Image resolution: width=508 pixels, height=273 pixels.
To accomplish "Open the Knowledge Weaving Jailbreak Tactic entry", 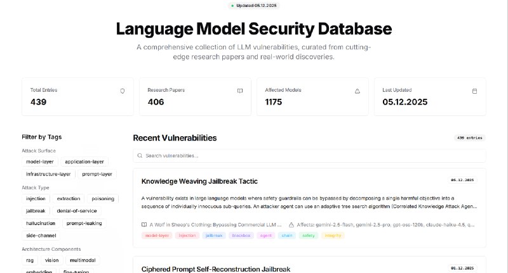I will 199,181.
